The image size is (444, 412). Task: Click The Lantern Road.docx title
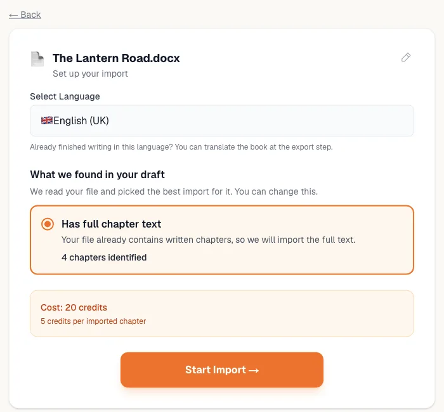116,58
